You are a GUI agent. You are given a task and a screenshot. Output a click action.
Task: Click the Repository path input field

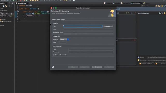pos(88,33)
